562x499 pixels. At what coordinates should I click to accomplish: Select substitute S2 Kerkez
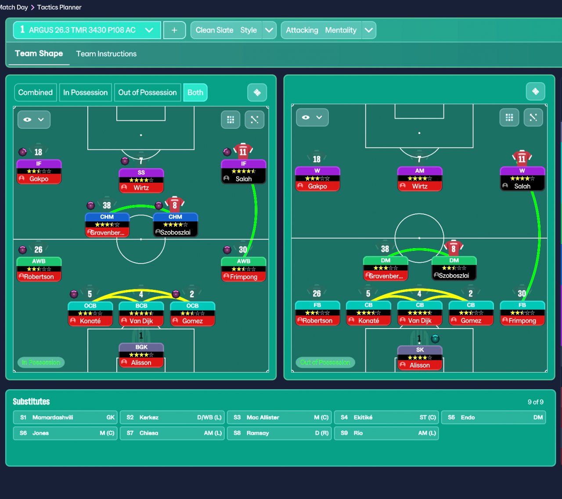tap(173, 418)
